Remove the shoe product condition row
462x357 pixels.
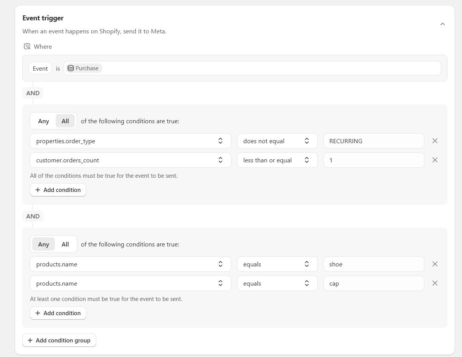(435, 264)
